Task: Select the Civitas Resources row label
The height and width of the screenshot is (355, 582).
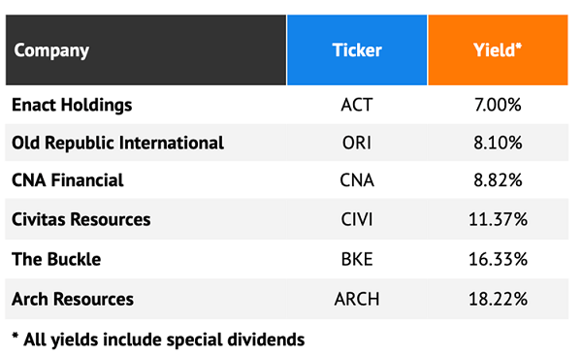Action: point(81,219)
